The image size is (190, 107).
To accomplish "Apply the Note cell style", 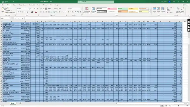I will (x=144, y=11).
